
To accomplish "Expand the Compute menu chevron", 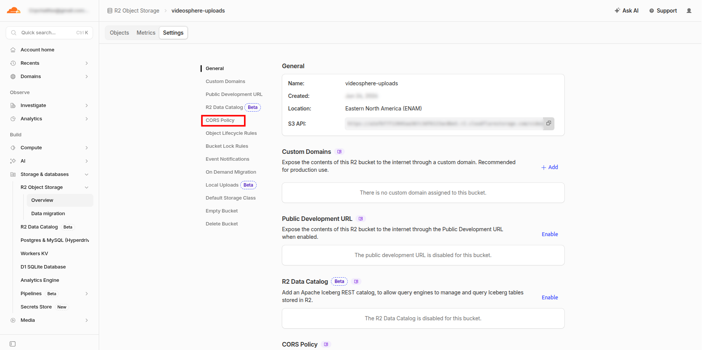I will [x=87, y=148].
